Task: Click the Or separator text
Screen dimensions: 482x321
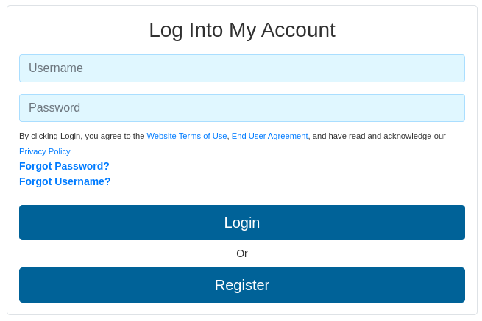Action: click(242, 253)
